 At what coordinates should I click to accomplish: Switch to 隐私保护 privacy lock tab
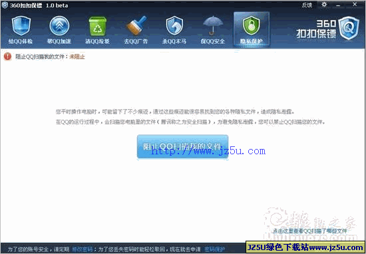click(252, 30)
